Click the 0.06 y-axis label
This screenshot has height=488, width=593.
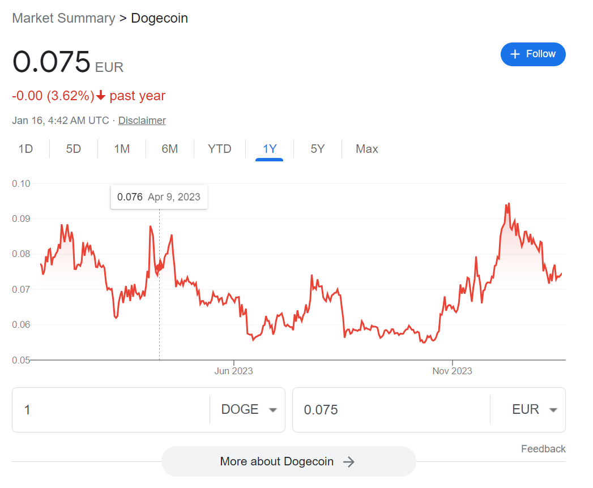point(21,325)
